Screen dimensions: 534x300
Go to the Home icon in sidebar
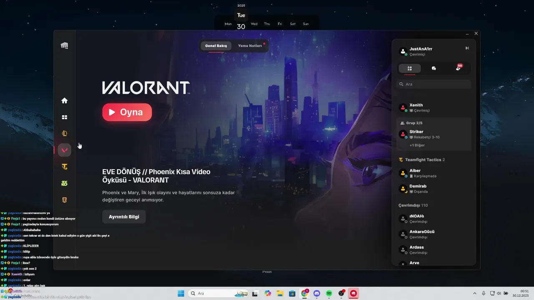click(x=64, y=100)
